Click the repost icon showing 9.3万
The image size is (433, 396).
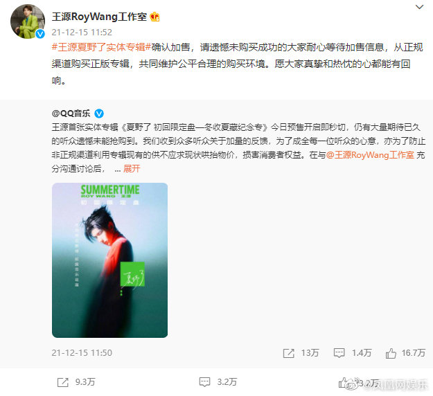click(62, 382)
